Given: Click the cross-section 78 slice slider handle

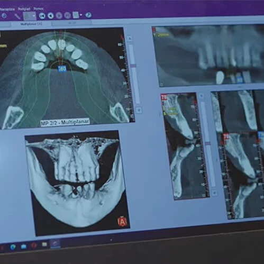Looking at the screenshot, I should [208, 143].
